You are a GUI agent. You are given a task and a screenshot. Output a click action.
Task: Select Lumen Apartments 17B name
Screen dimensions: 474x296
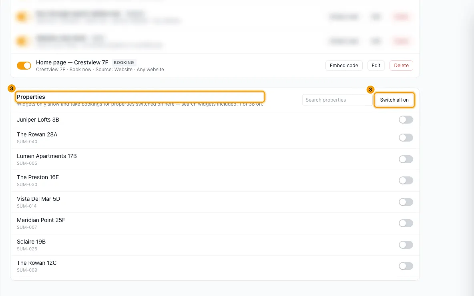pos(47,156)
